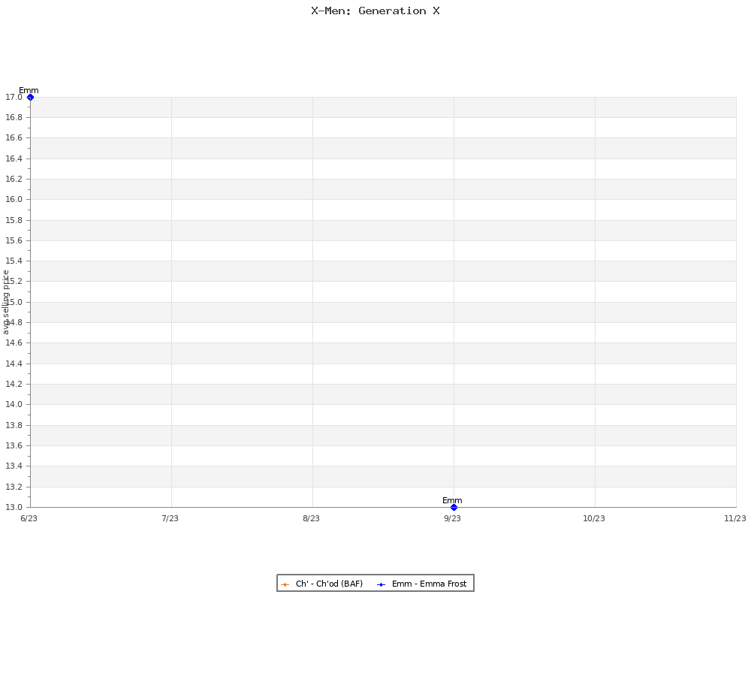The image size is (751, 676).
Task: Click x-axis label 7/23
Action: point(170,518)
